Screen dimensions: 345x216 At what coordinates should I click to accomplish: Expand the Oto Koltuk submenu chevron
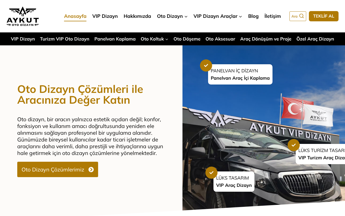point(167,39)
